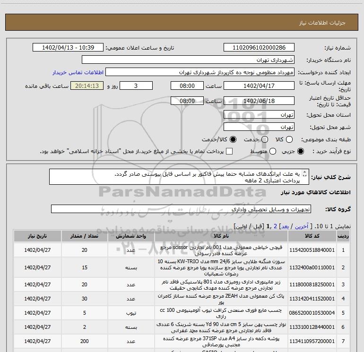This screenshot has height=352, width=364.
Task: Choose the جزیی purchase type radio
Action: point(301,151)
